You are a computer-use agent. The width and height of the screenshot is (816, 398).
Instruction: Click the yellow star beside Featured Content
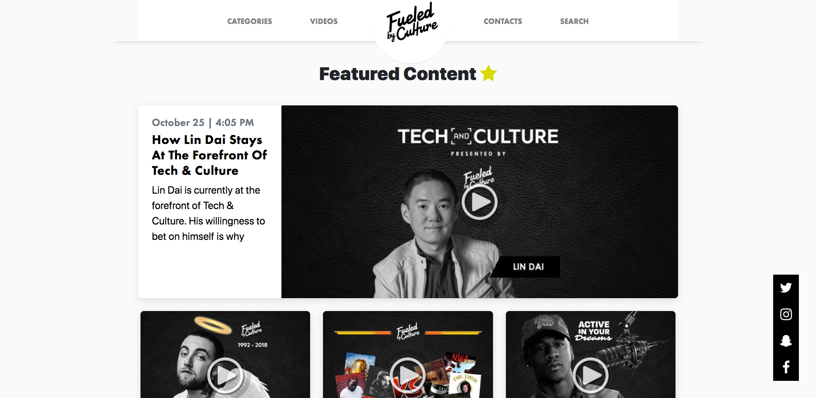pos(488,73)
